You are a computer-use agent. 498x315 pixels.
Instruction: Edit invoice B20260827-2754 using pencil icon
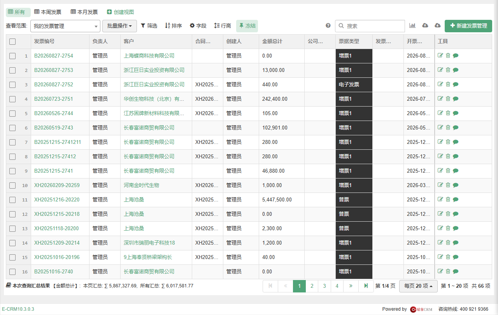440,56
